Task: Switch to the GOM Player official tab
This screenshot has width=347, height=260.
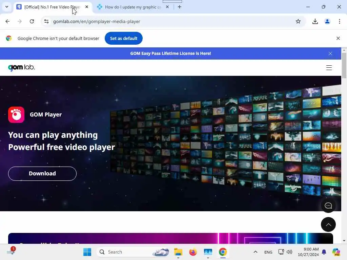Action: tap(52, 7)
